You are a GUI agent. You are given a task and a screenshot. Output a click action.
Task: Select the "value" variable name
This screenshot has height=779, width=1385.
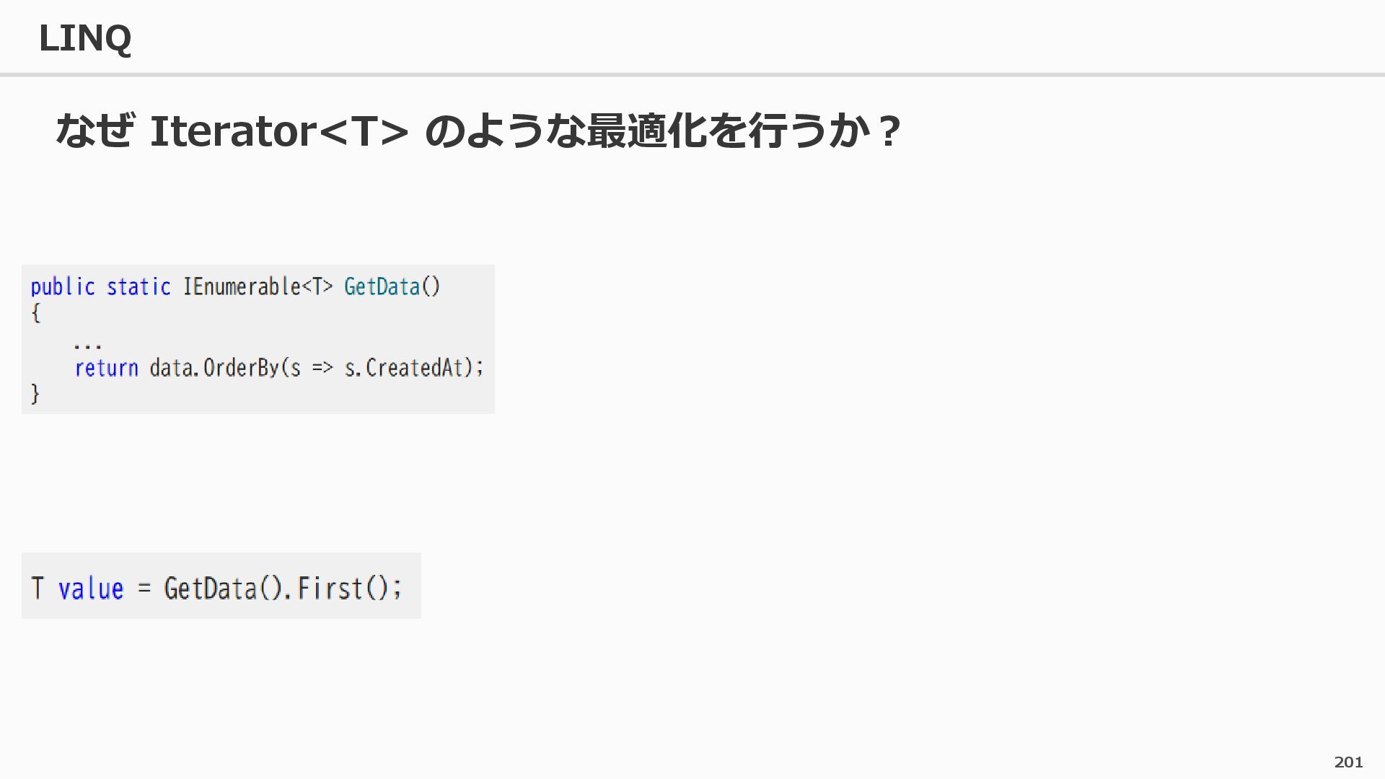[91, 589]
